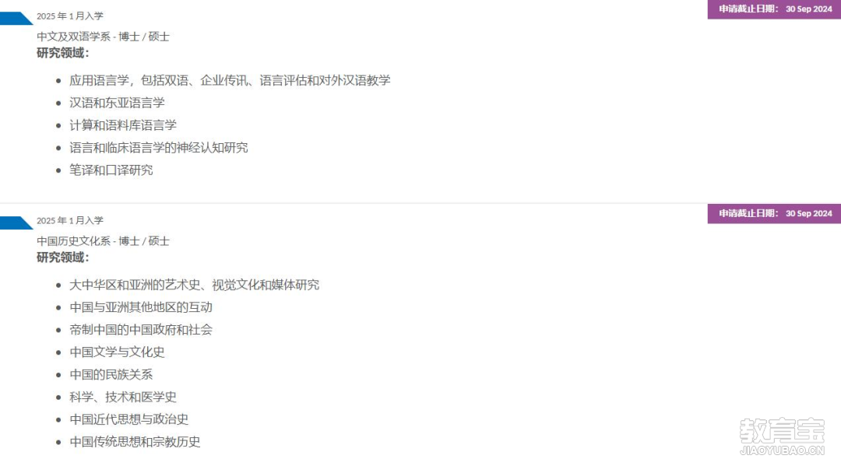841x473 pixels.
Task: Open 中文及双语学系 - 博士 / 硕士 program title
Action: (x=103, y=37)
